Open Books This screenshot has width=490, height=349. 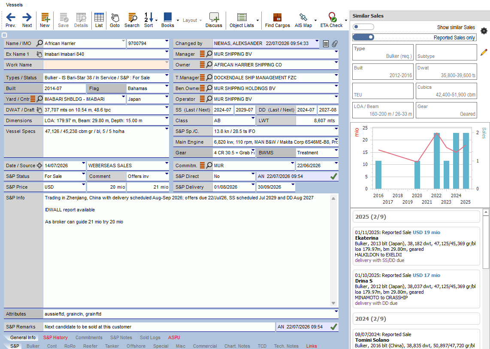tap(168, 20)
